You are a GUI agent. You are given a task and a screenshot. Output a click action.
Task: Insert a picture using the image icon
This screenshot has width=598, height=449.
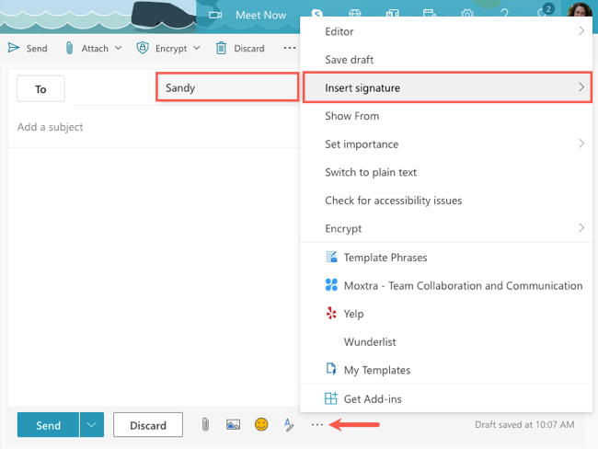click(x=233, y=425)
